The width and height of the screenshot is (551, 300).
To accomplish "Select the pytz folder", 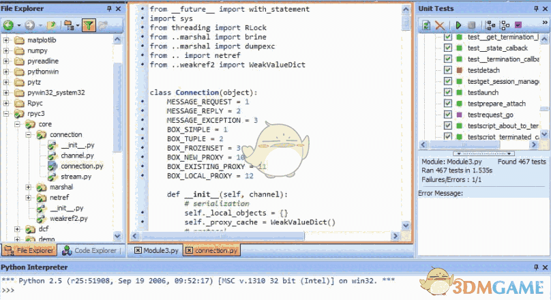I will coord(34,82).
